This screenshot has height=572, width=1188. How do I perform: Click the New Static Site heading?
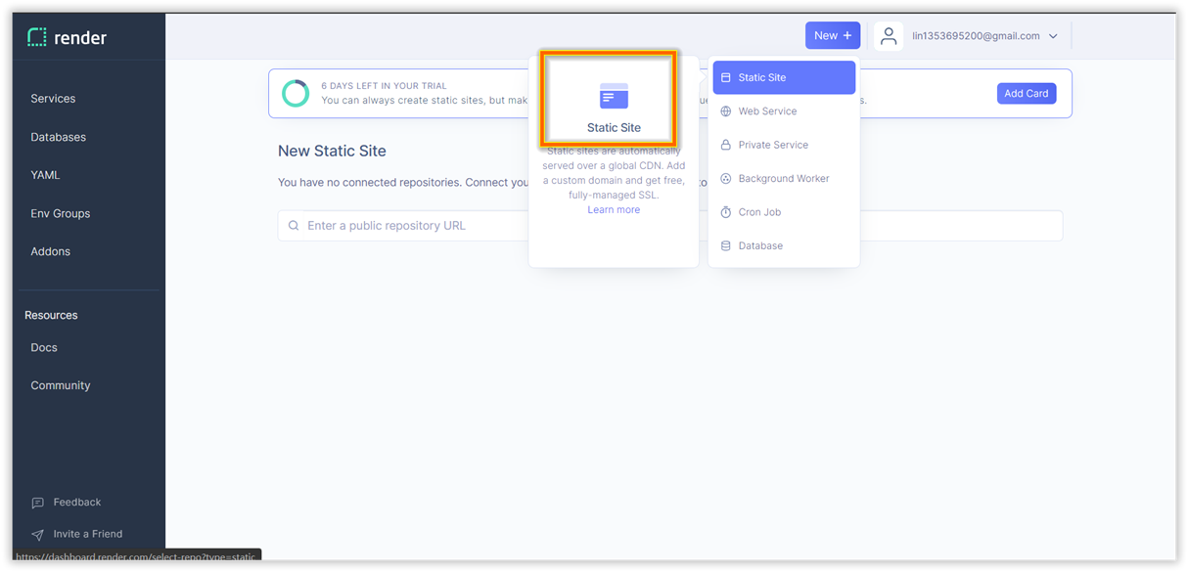(x=332, y=151)
